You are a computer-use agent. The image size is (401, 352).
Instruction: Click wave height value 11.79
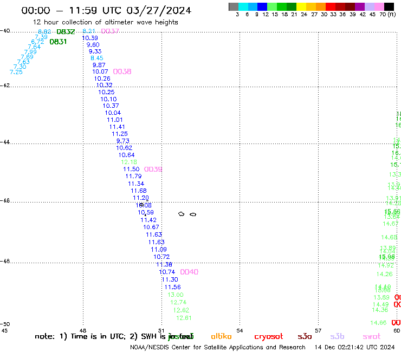pos(133,176)
